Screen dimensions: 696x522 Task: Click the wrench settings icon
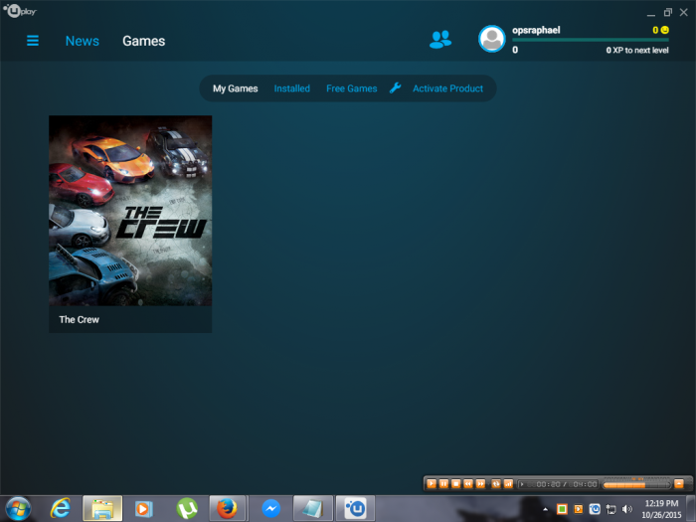(395, 87)
